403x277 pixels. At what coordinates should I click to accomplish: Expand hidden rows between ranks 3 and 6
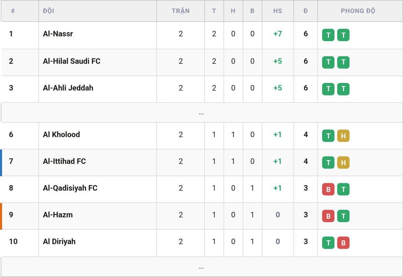201,112
